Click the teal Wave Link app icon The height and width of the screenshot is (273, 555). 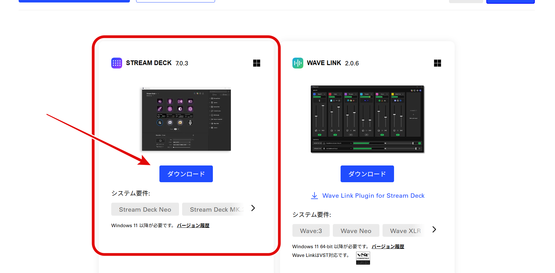pos(298,63)
